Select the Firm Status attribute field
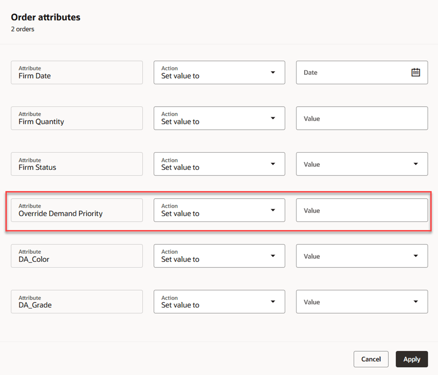This screenshot has width=438, height=375. point(77,164)
